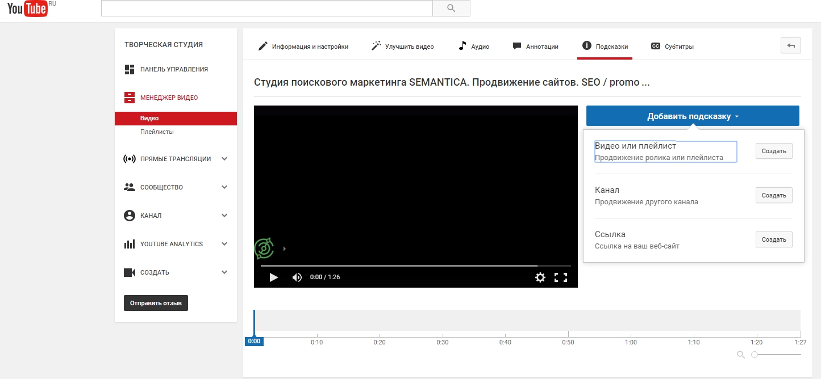The image size is (821, 379).
Task: Click Создать sidebar item
Action: 155,272
